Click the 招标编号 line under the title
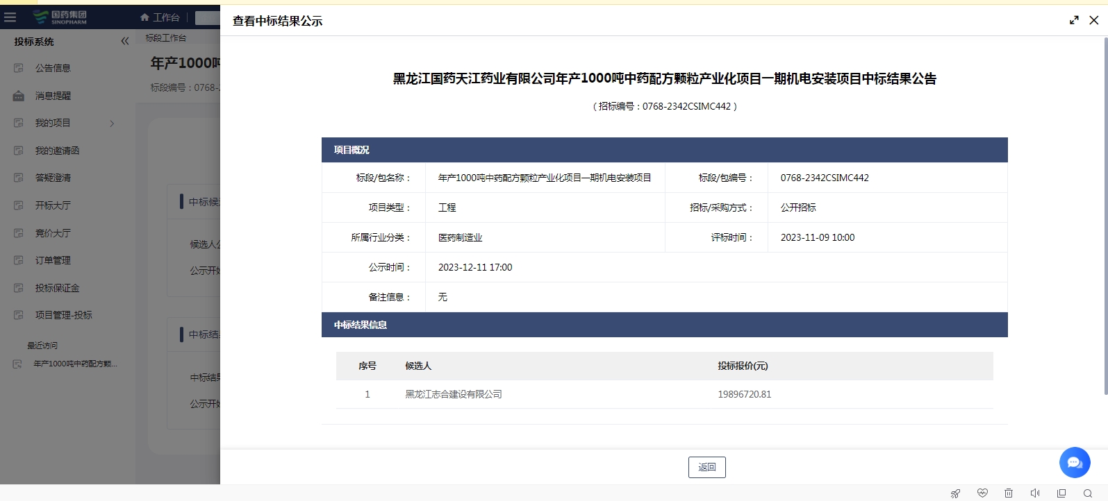 tap(665, 106)
